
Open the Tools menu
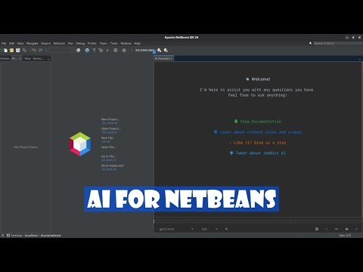(x=113, y=43)
